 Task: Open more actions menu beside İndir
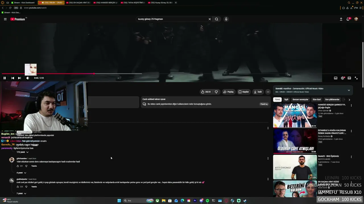click(268, 92)
